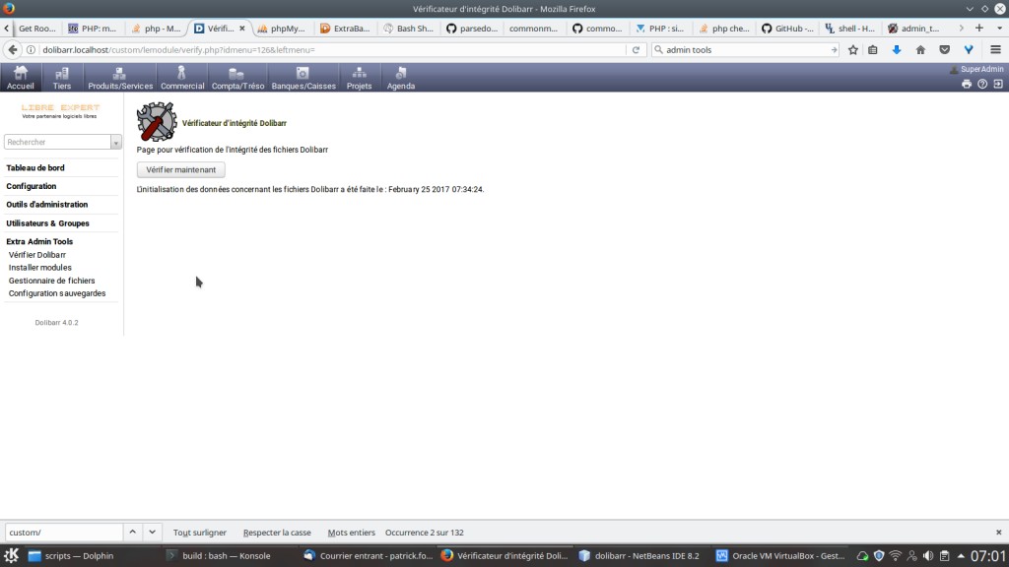Go to Firefox home page icon

click(921, 49)
